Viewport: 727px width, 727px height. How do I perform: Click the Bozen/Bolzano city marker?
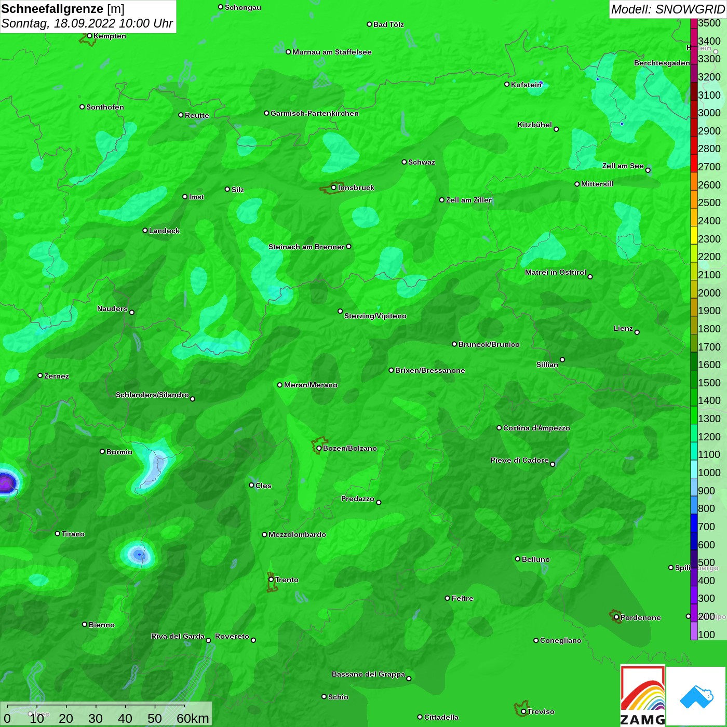tap(319, 448)
